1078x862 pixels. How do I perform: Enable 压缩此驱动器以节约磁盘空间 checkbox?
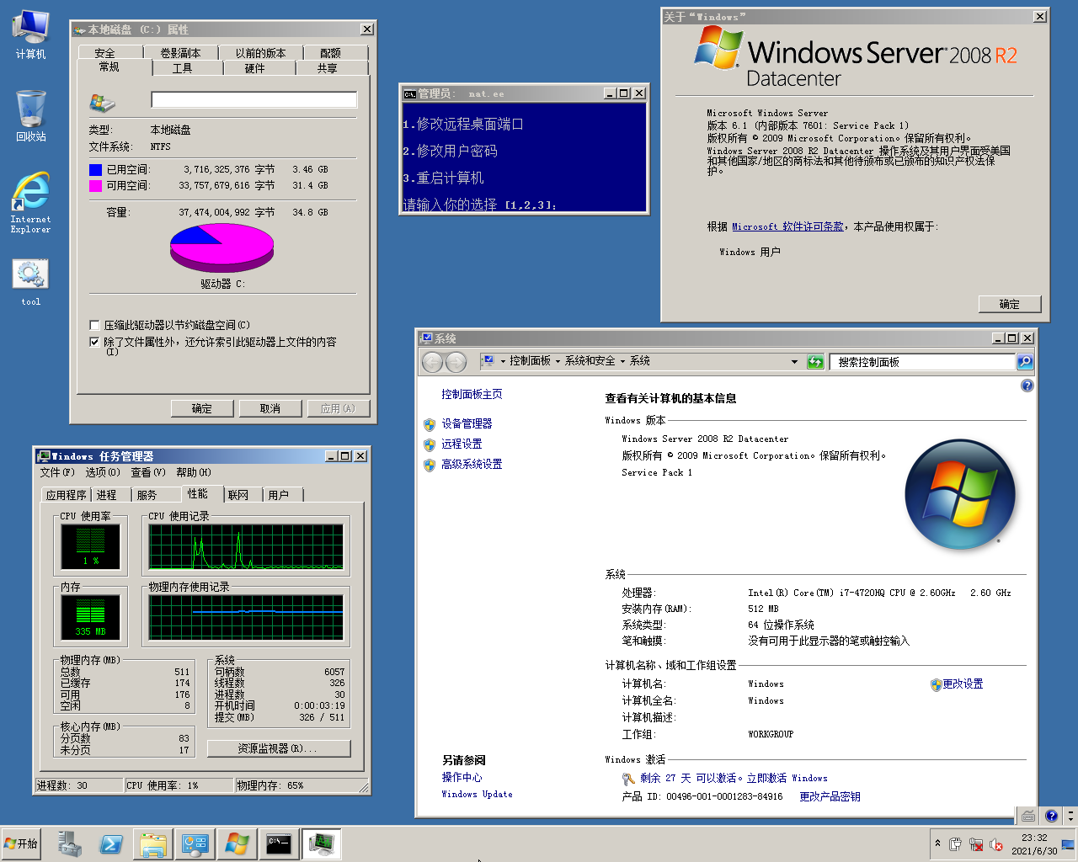click(x=95, y=325)
